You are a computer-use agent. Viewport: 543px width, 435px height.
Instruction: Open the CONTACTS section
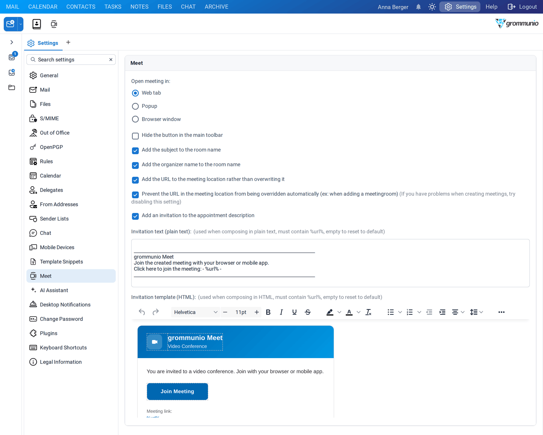point(81,7)
